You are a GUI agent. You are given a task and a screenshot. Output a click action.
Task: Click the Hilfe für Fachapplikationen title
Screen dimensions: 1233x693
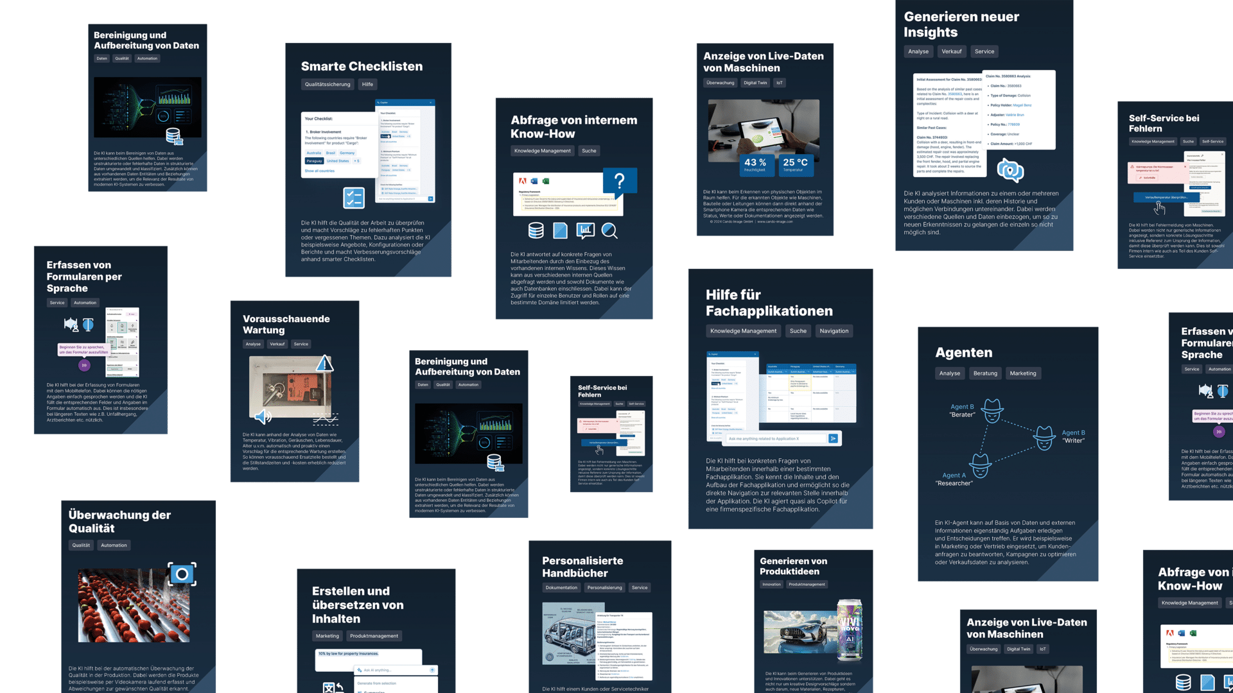[769, 303]
